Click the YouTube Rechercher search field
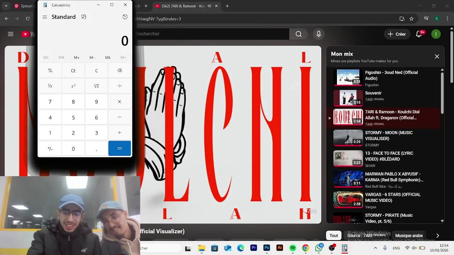Viewport: 454px width, 255px height. [212, 34]
